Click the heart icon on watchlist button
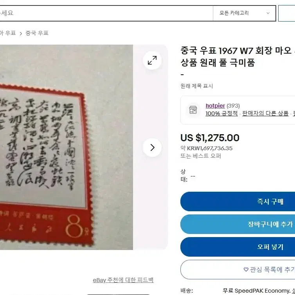This screenshot has width=295, height=295. point(246,270)
